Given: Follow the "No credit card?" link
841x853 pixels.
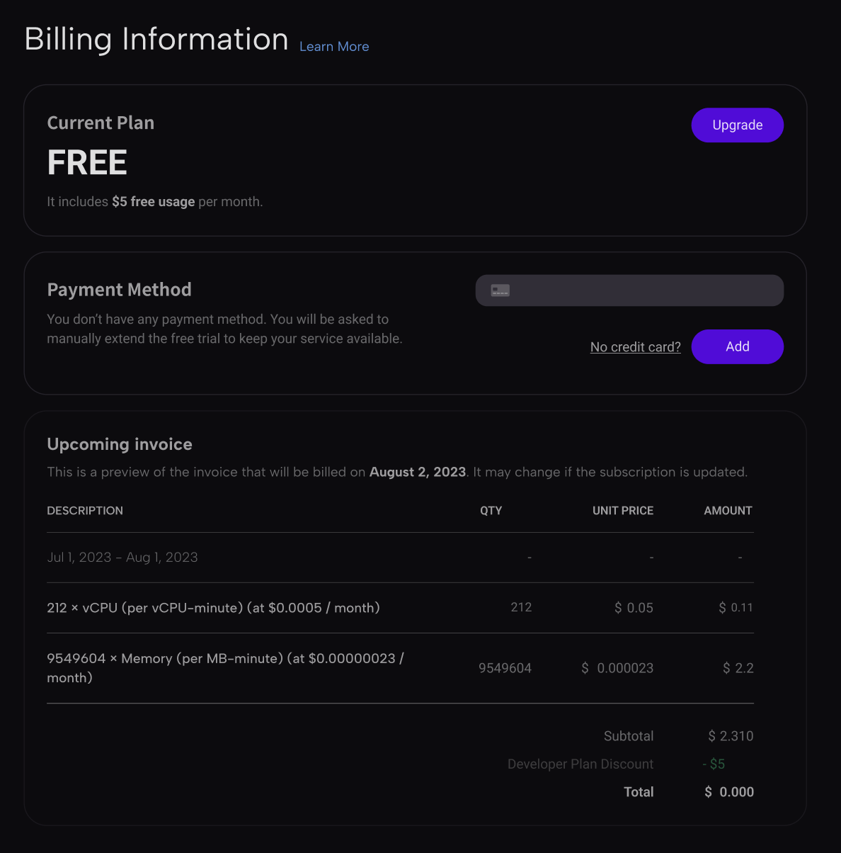Looking at the screenshot, I should coord(636,347).
